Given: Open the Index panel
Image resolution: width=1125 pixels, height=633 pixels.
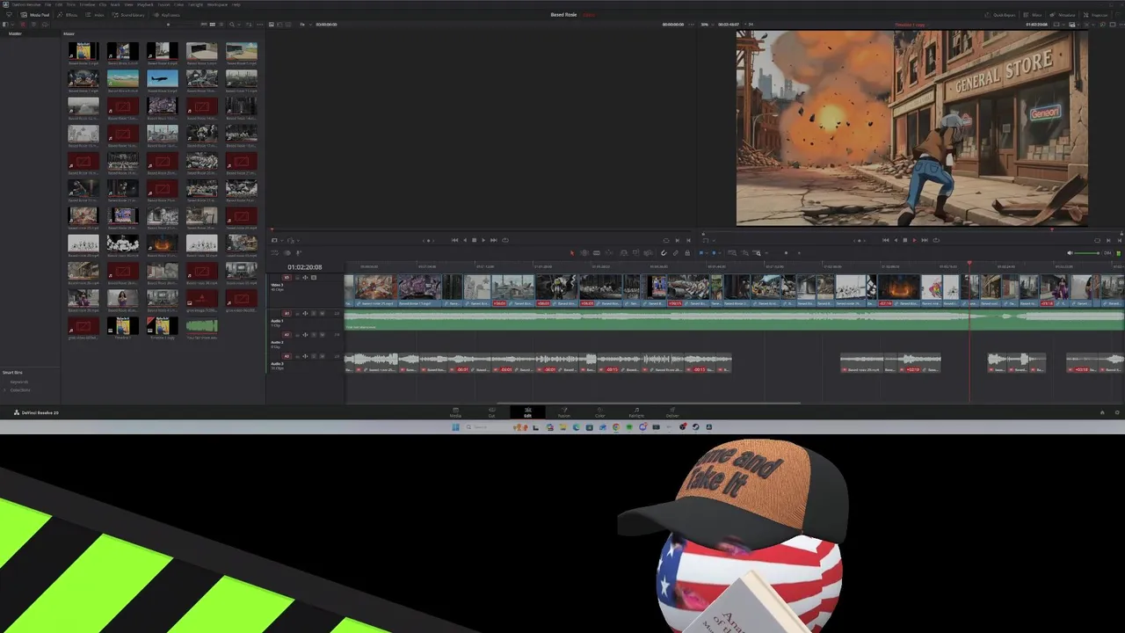Looking at the screenshot, I should click(95, 15).
